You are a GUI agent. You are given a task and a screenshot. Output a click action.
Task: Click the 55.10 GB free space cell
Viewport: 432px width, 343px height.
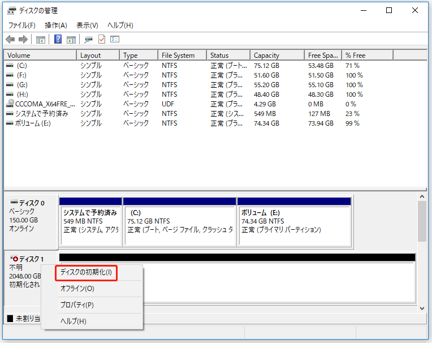point(321,85)
